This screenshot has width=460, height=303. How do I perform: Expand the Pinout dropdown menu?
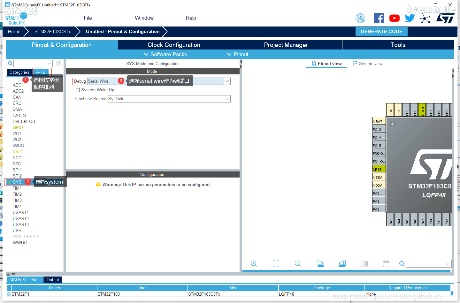[238, 54]
